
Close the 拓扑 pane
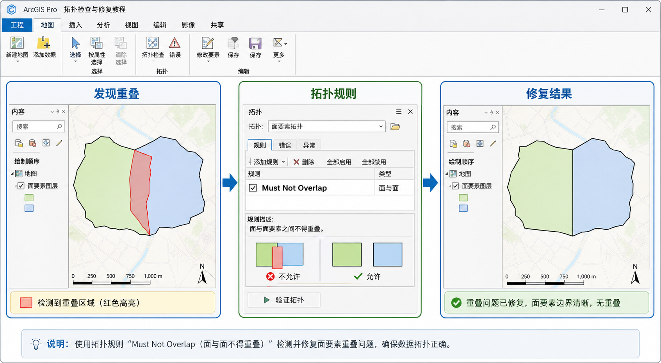pos(410,112)
